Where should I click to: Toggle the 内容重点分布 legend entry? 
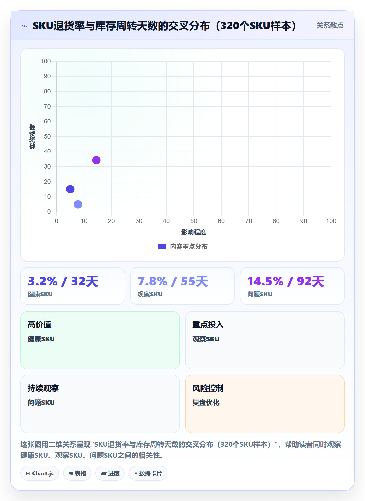click(182, 247)
